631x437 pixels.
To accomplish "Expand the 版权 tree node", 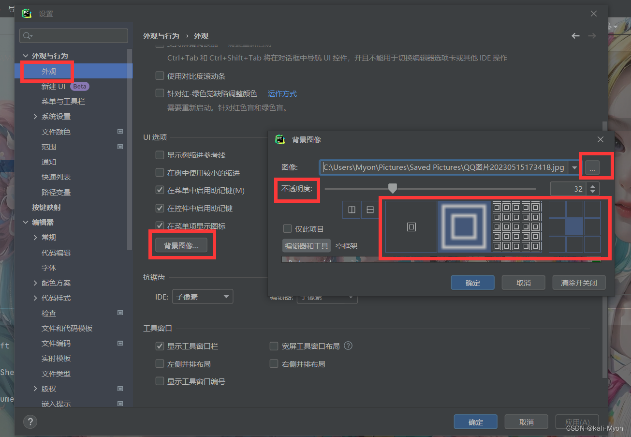I will [35, 389].
